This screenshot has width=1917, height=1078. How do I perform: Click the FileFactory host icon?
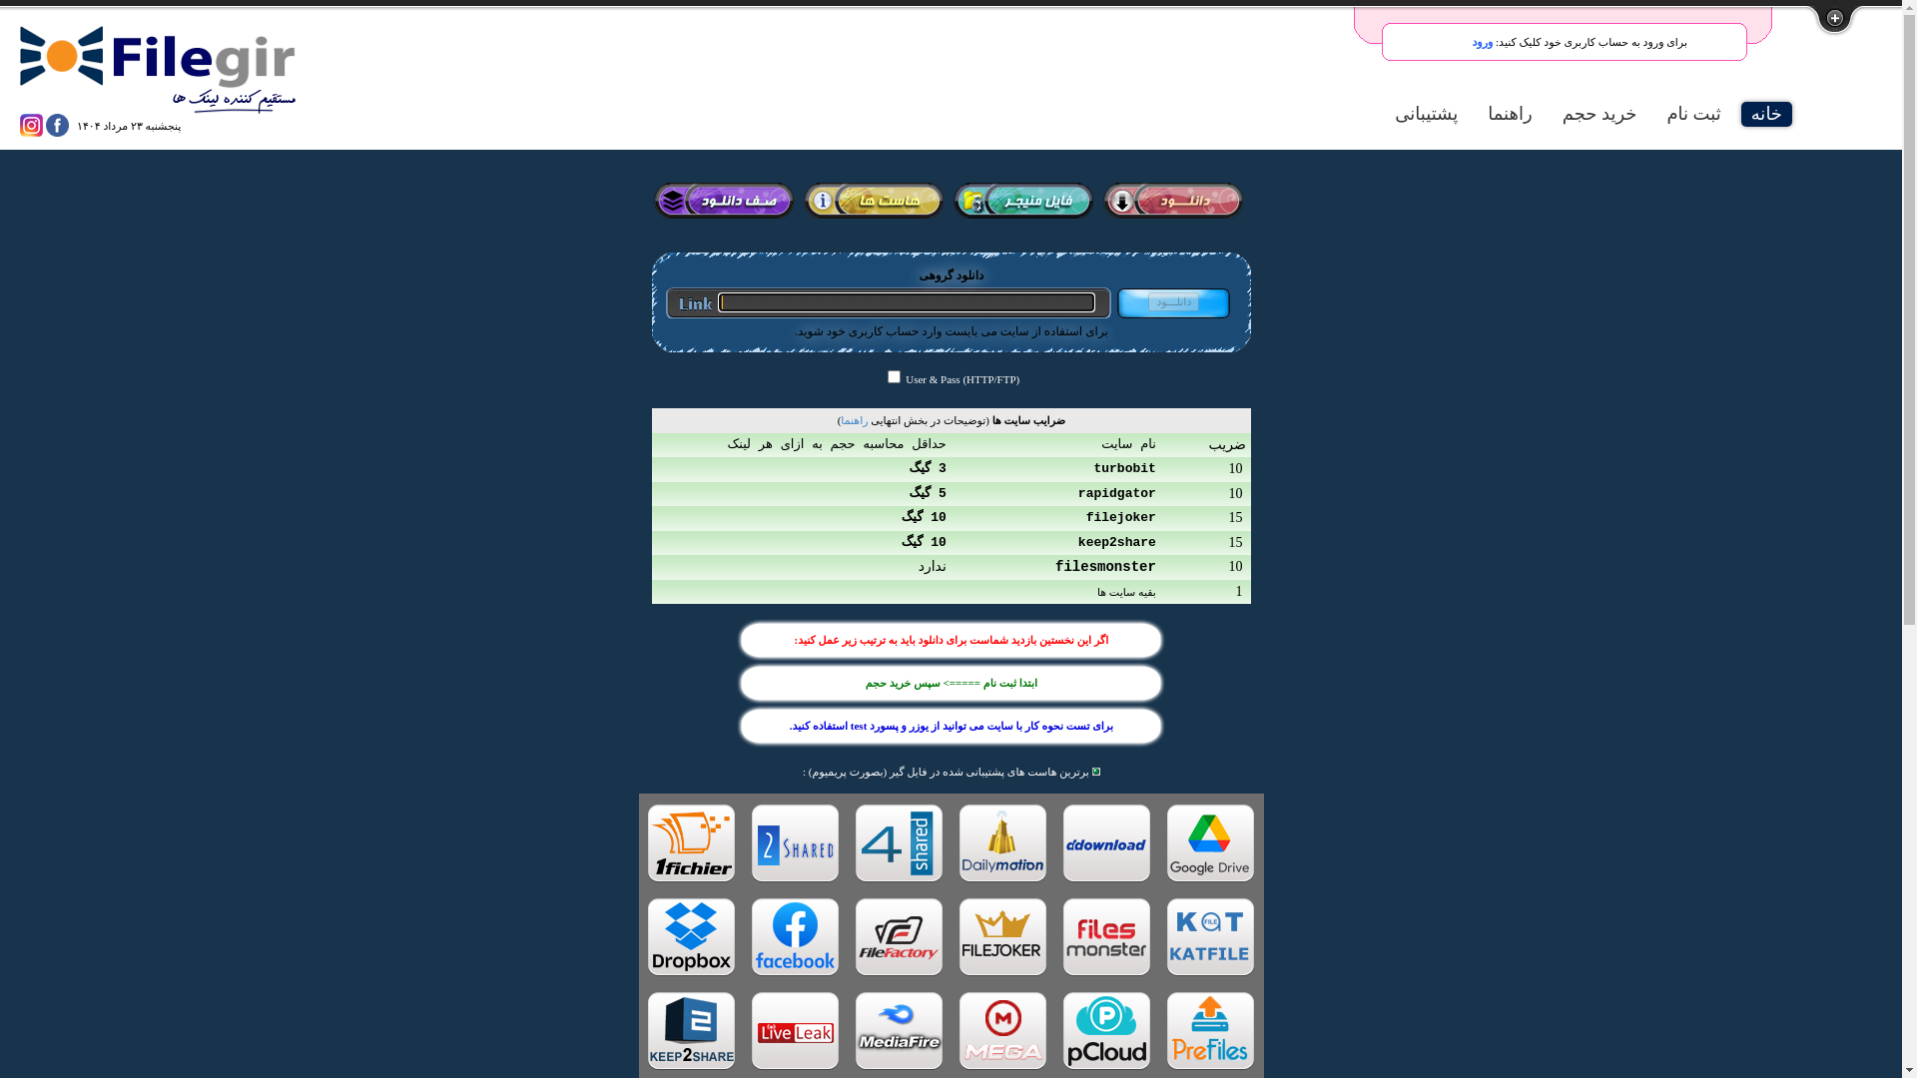[899, 937]
